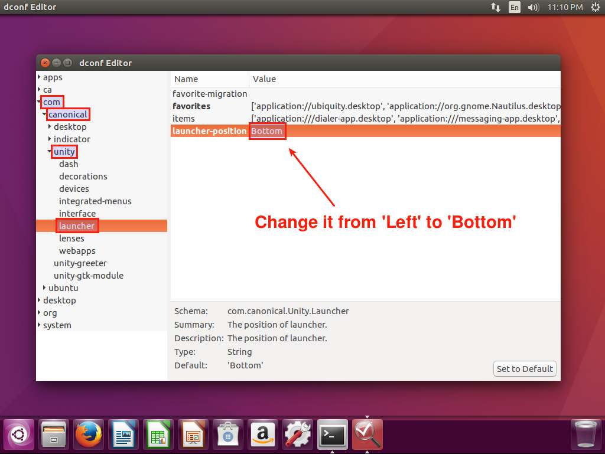This screenshot has width=605, height=454.
Task: Select the devices folder in tree
Action: tap(74, 188)
